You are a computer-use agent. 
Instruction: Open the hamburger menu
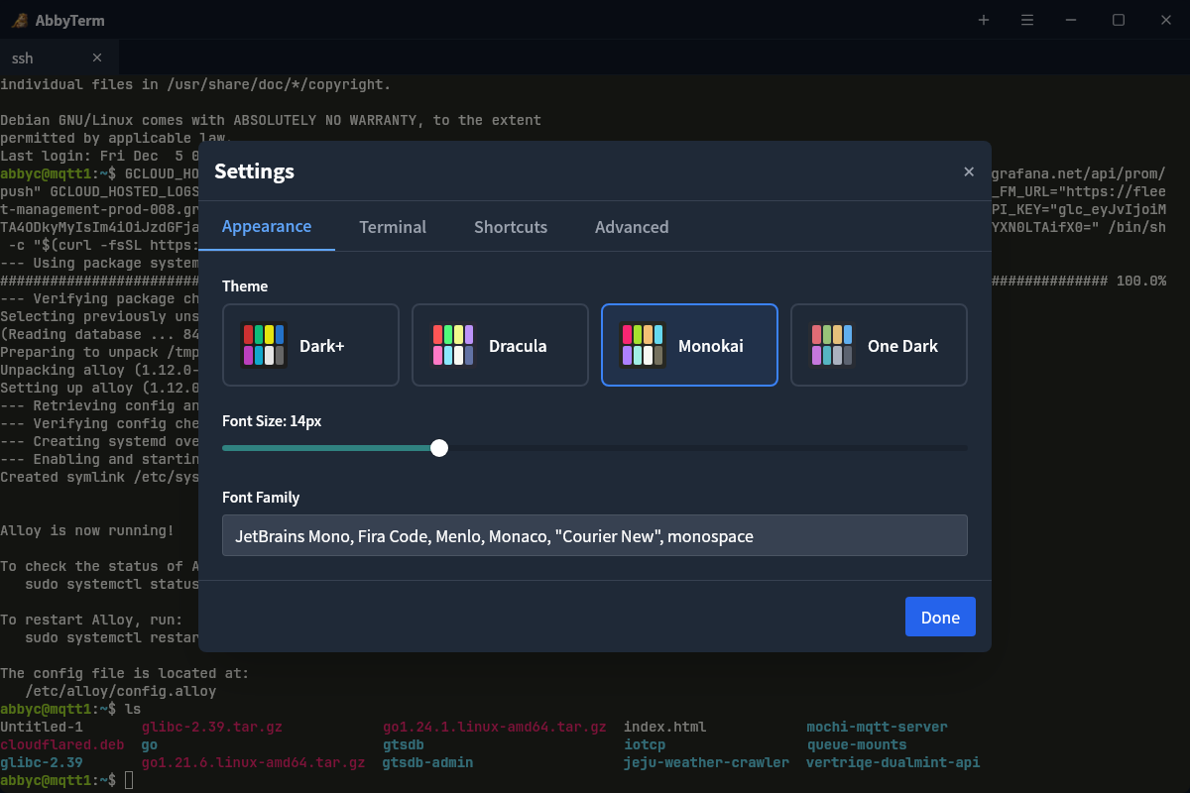point(1026,20)
